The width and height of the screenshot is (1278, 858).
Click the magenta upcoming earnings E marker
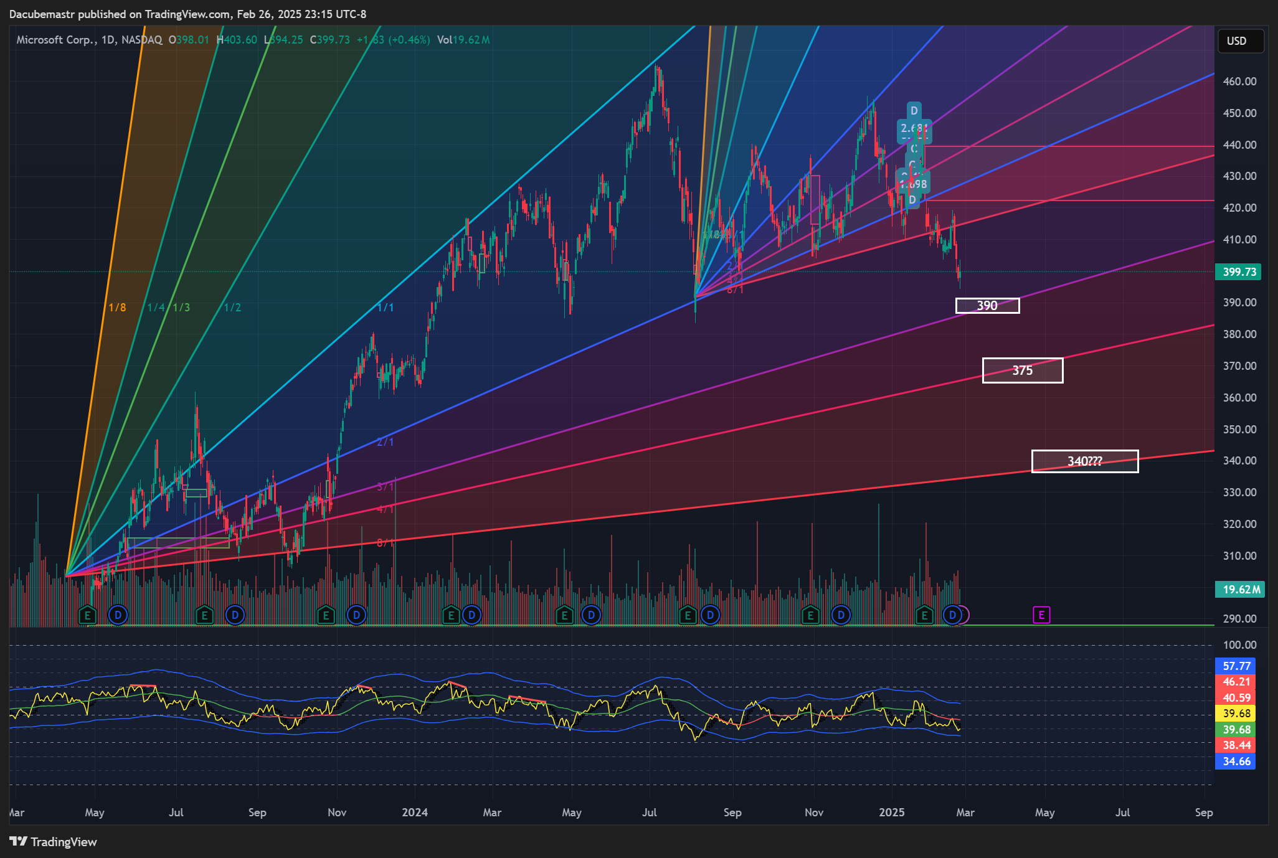pos(1041,615)
